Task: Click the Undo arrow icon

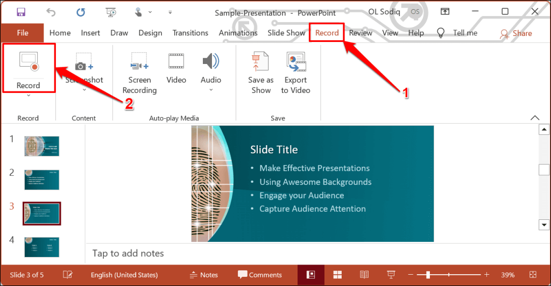Action: tap(51, 12)
